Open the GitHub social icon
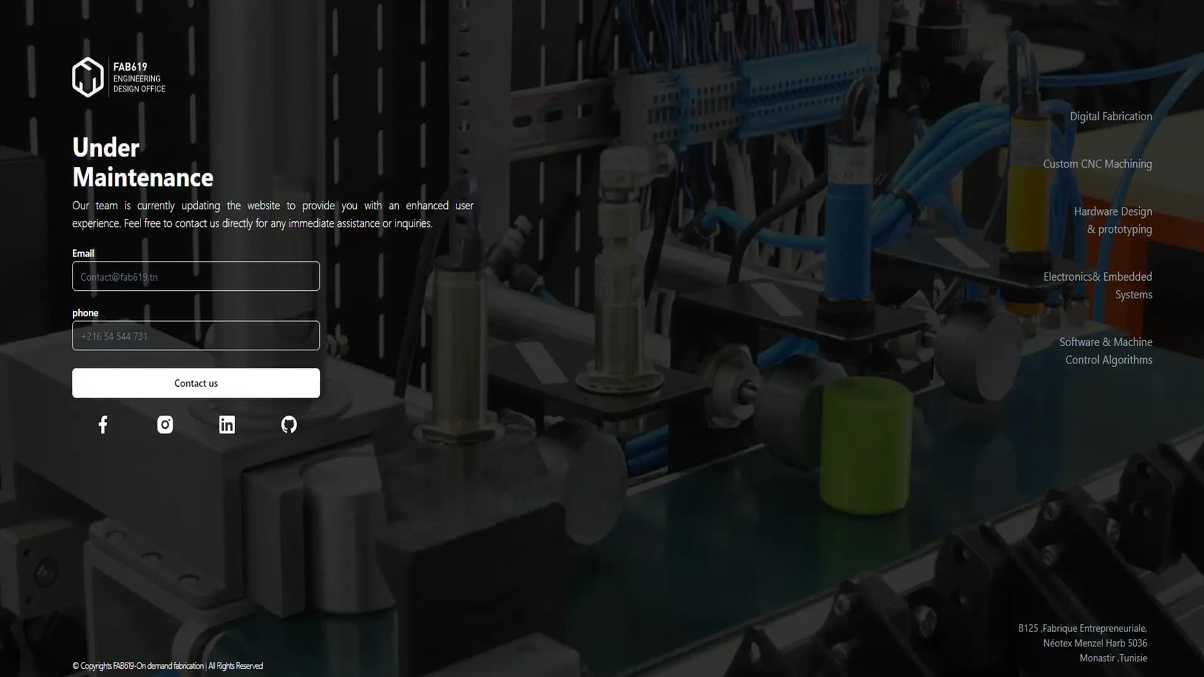This screenshot has width=1204, height=677. click(x=288, y=424)
